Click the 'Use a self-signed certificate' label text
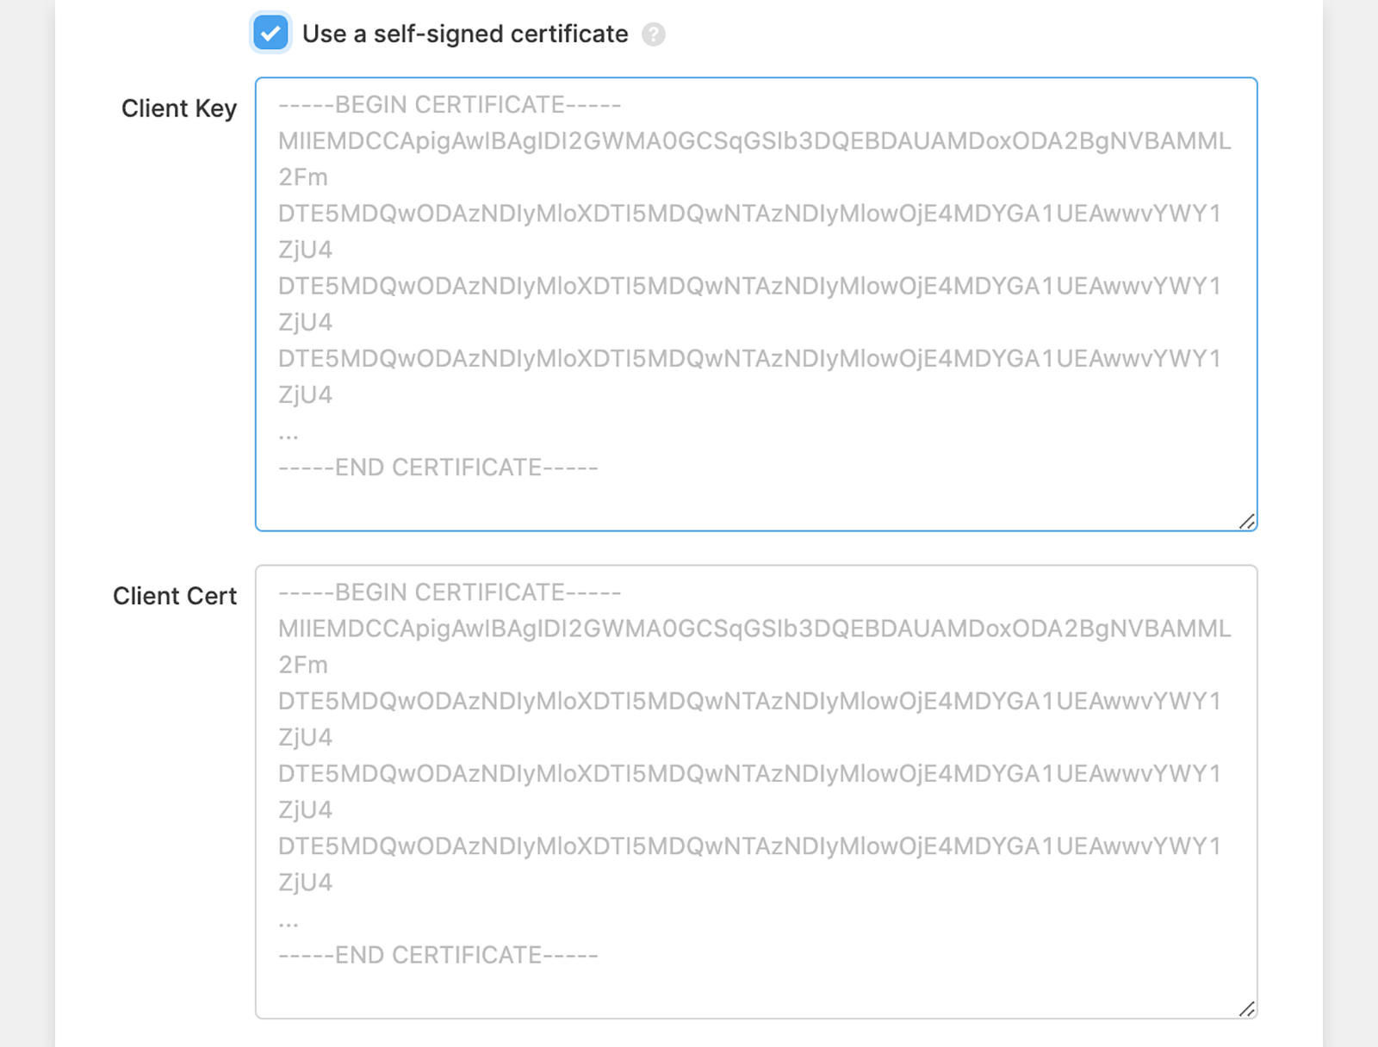 pyautogui.click(x=465, y=34)
